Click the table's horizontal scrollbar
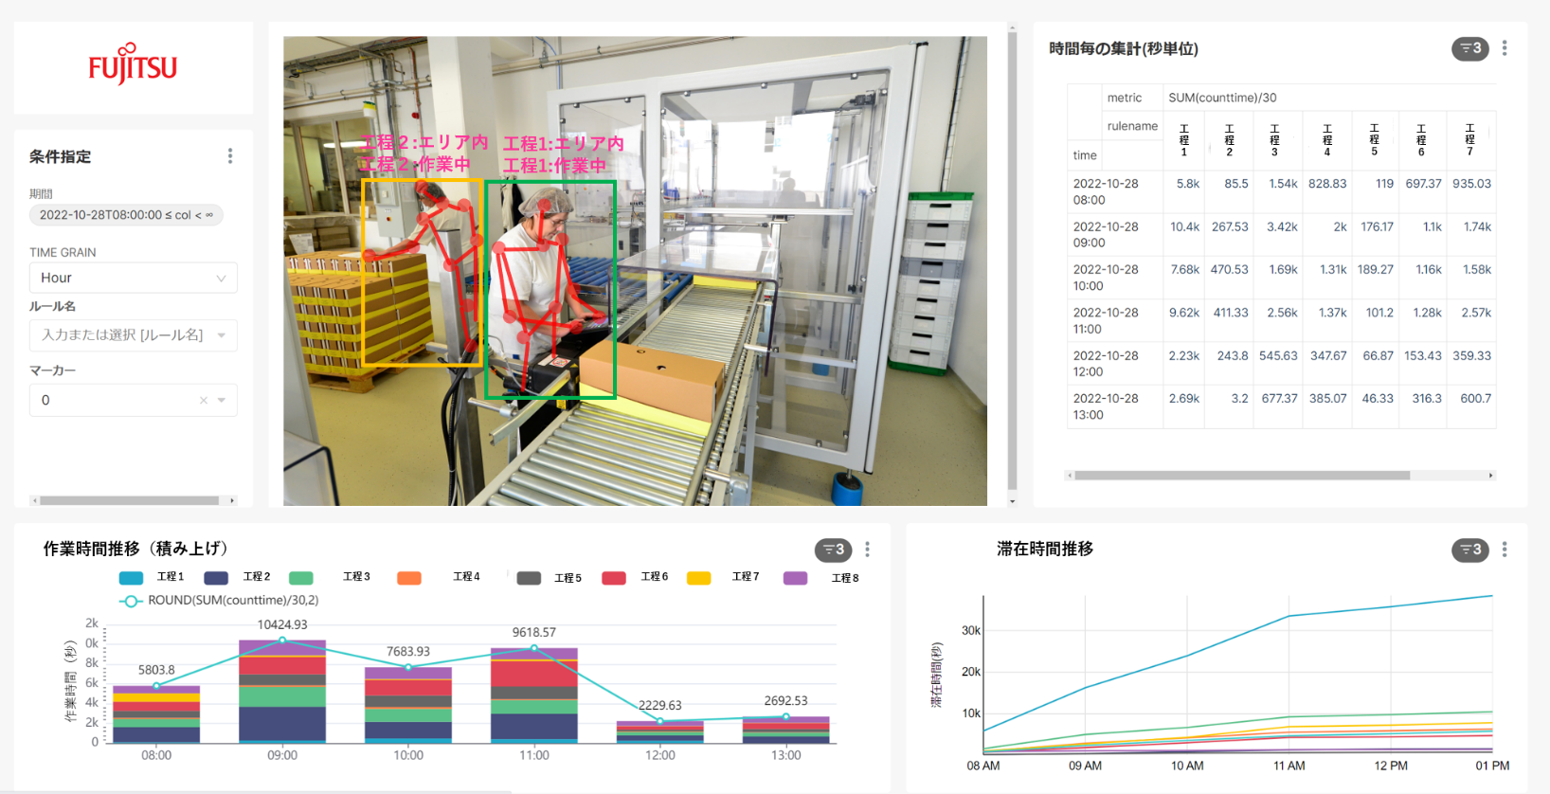1550x794 pixels. [1241, 476]
